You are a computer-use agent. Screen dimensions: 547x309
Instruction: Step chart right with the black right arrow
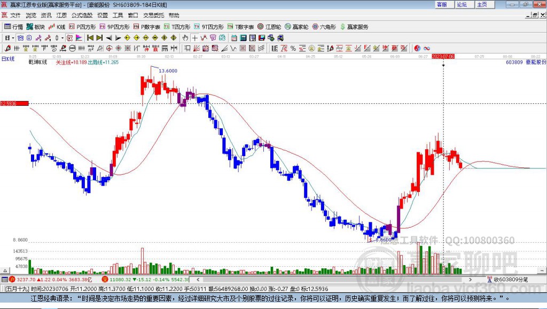[x=118, y=38]
